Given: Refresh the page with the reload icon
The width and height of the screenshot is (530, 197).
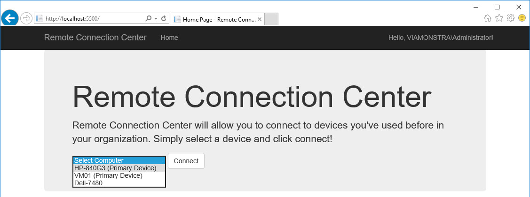Looking at the screenshot, I should (x=164, y=19).
